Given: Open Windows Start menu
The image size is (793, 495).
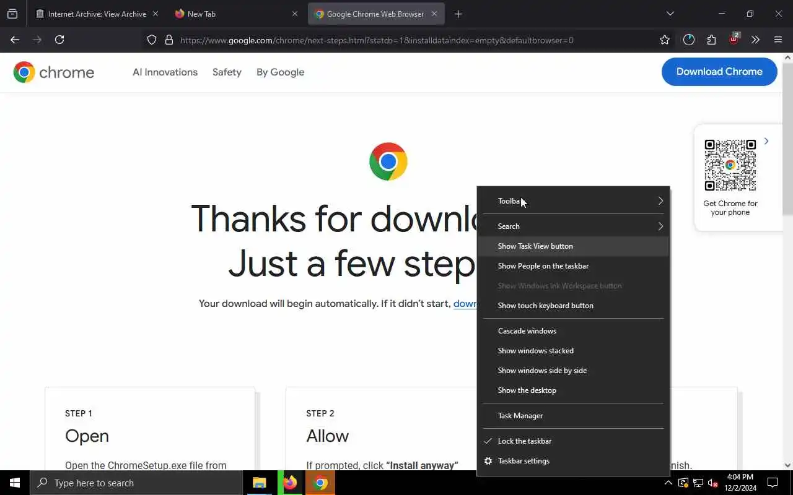Looking at the screenshot, I should coord(15,483).
